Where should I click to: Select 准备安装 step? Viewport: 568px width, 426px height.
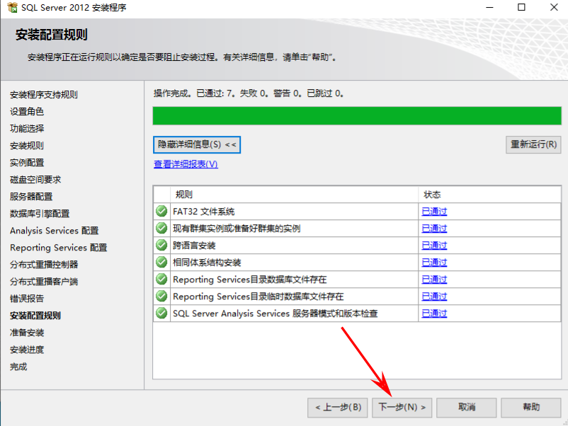[x=27, y=333]
